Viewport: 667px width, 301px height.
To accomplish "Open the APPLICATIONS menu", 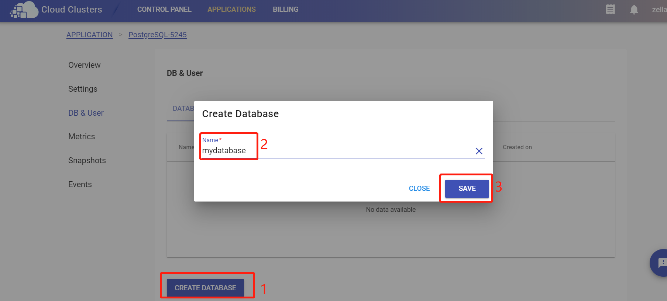I will [x=231, y=10].
